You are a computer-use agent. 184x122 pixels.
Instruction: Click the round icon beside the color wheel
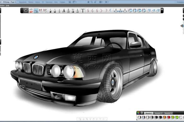pos(142,113)
